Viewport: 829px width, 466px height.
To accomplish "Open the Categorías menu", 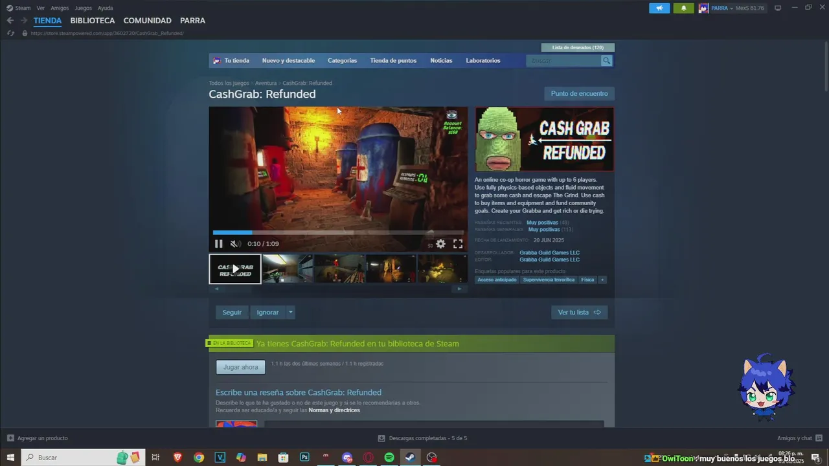I will (342, 61).
